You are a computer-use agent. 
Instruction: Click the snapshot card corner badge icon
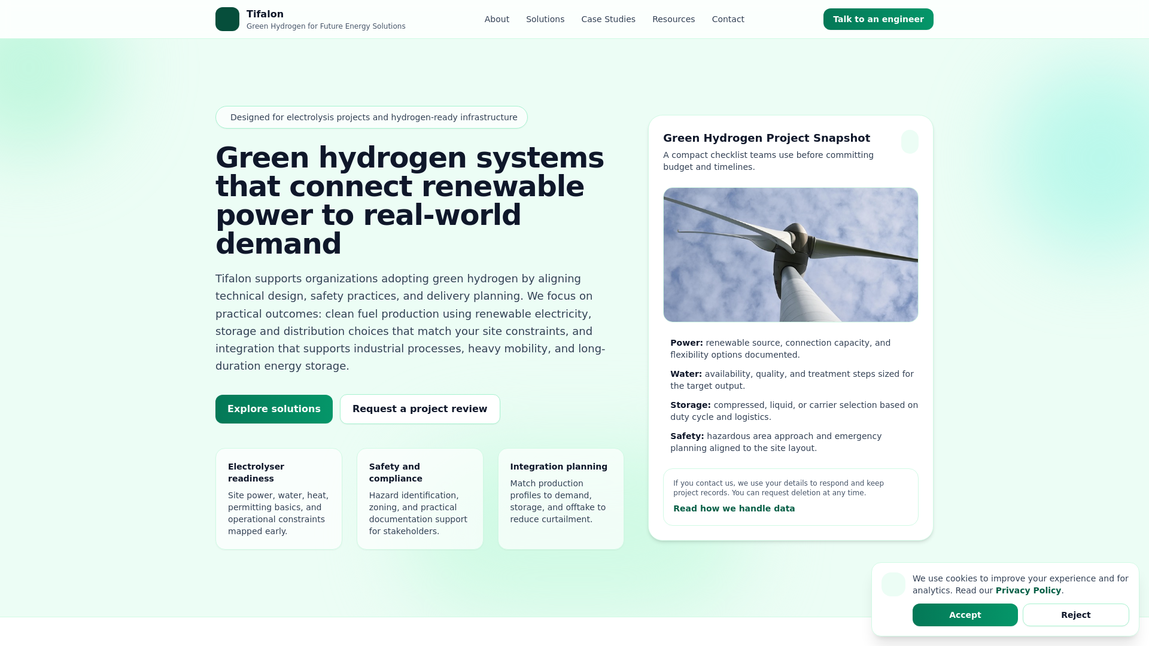(910, 142)
